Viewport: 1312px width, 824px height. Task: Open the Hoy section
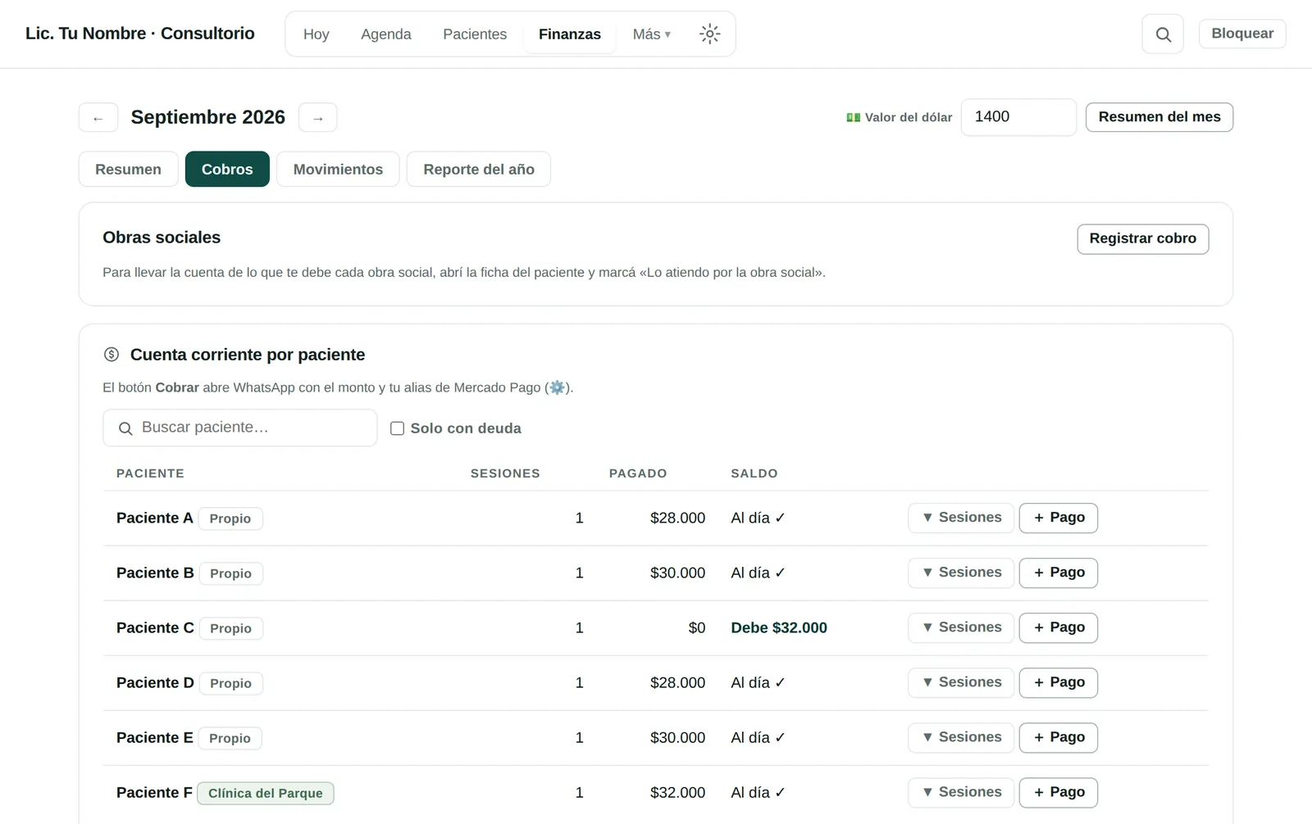316,34
